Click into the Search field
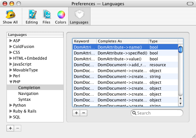196x138 pixels. tap(158, 113)
